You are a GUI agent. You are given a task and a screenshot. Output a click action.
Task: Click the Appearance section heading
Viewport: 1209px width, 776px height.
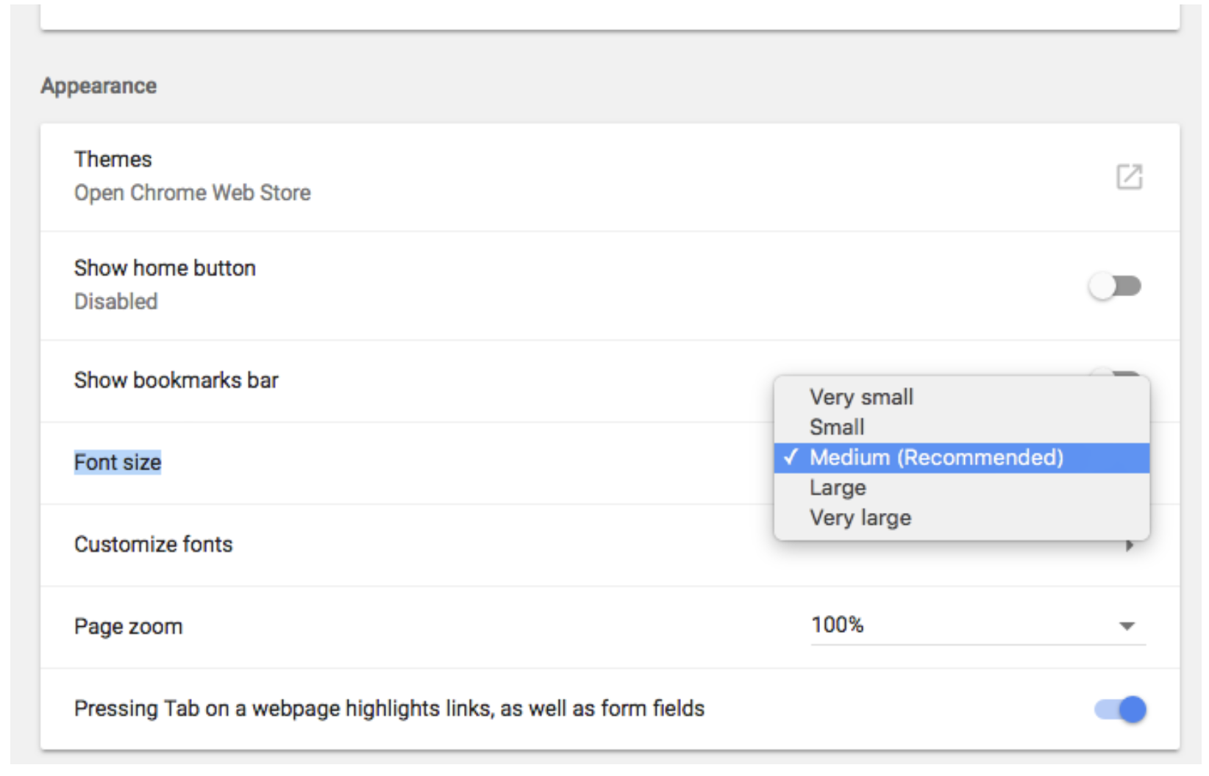pos(99,86)
